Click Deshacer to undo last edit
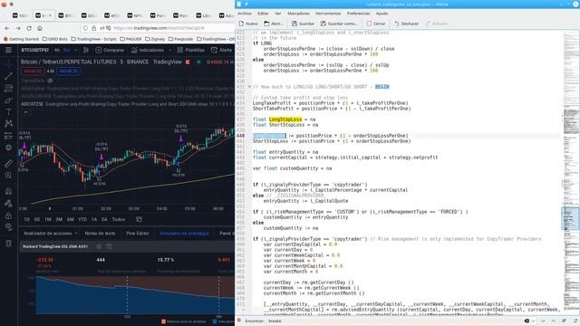 pos(407,24)
